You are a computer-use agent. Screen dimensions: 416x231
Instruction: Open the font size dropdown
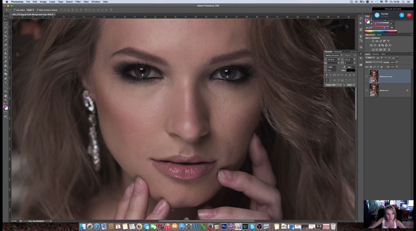tap(339, 60)
